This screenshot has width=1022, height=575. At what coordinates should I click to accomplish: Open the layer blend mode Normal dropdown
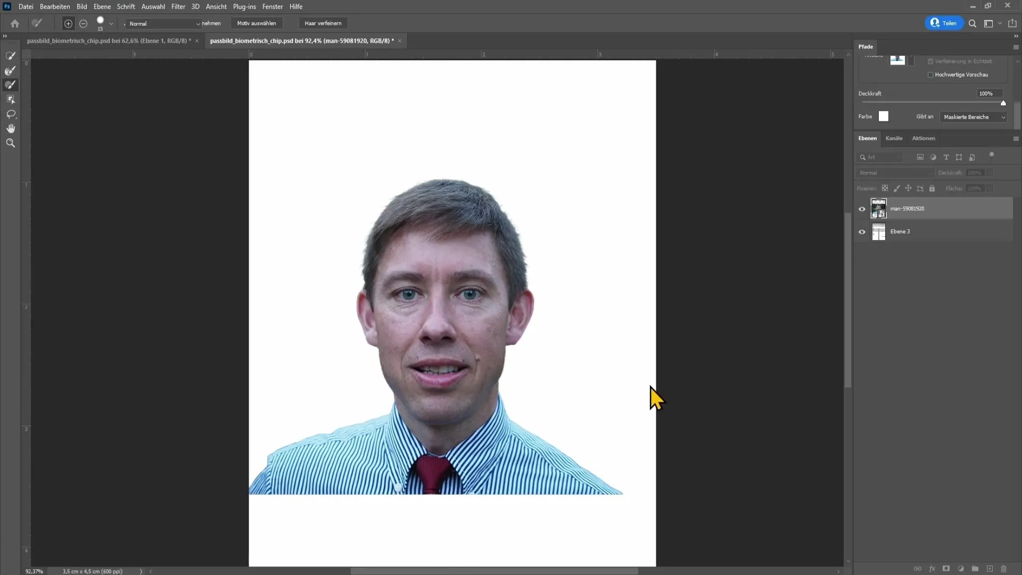point(895,173)
